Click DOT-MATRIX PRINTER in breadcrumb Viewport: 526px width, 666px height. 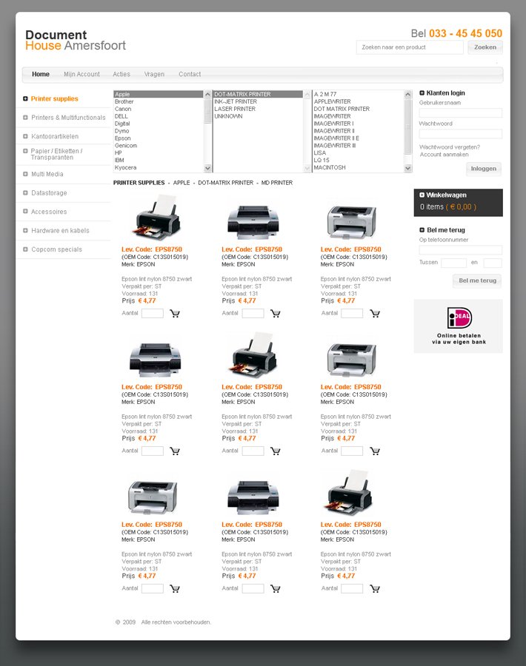226,183
